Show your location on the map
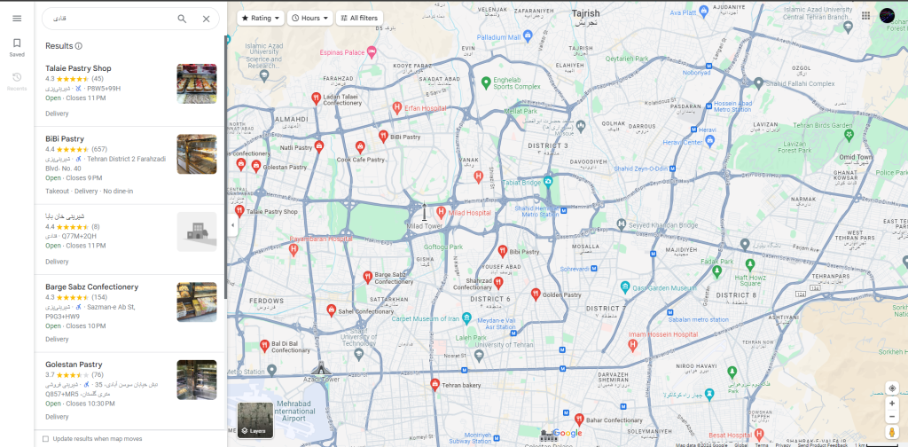This screenshot has width=908, height=447. pos(892,388)
